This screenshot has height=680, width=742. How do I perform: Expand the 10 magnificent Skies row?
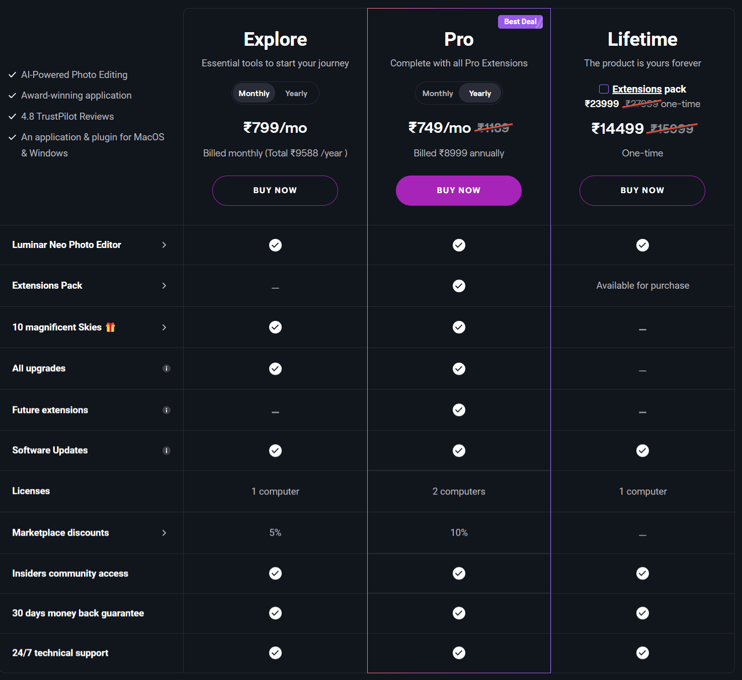point(164,327)
